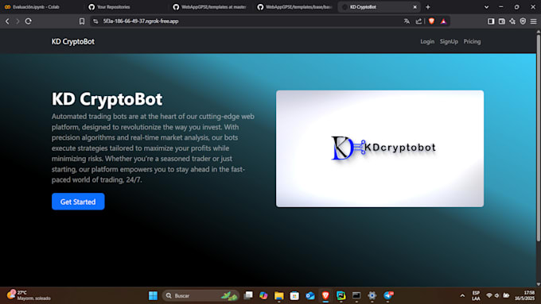
Task: Open the SignUp link
Action: [x=449, y=41]
